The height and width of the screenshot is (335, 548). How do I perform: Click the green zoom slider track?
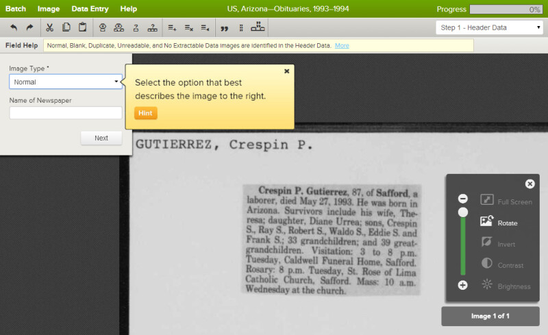tap(463, 247)
